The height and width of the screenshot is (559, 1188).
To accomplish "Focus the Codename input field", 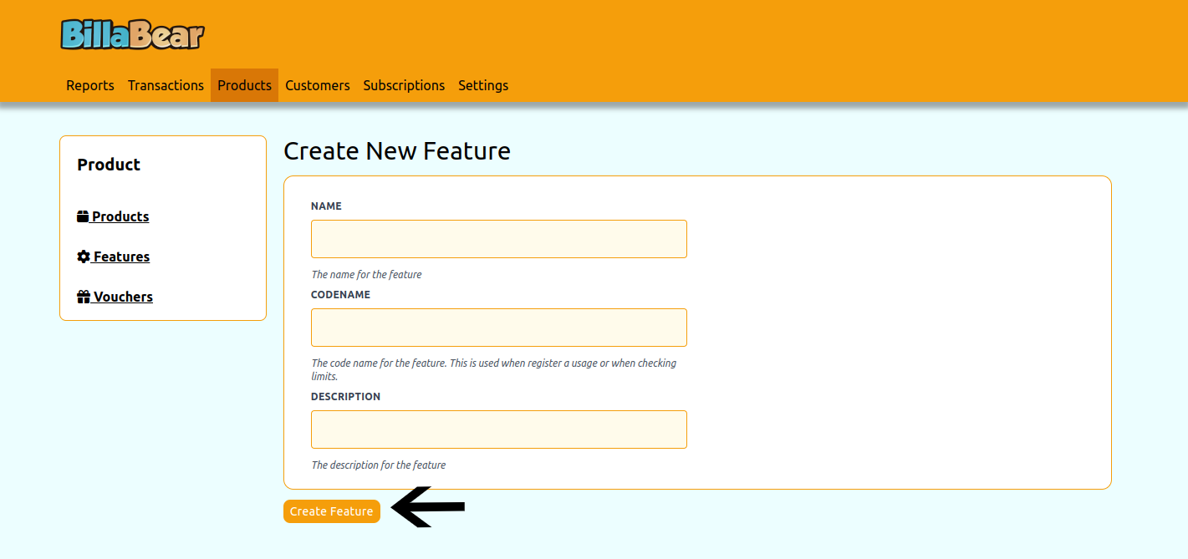I will pos(499,328).
